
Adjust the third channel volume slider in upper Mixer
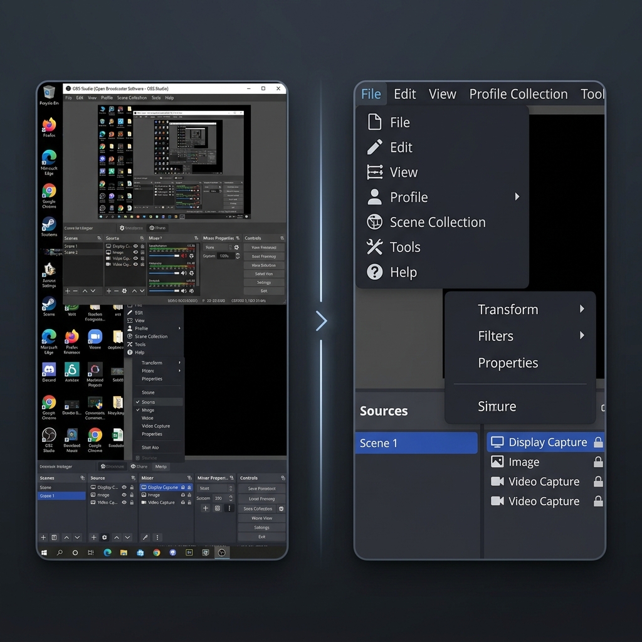(164, 291)
